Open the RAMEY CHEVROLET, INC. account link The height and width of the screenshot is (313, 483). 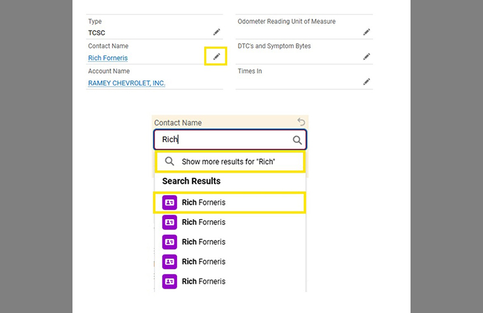127,83
